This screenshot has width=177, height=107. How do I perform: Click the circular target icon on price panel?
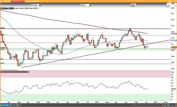(9, 8)
